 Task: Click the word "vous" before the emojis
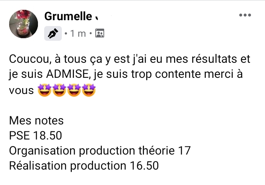(x=21, y=90)
